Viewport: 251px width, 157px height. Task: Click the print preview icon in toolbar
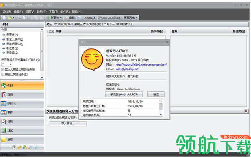tap(24, 18)
